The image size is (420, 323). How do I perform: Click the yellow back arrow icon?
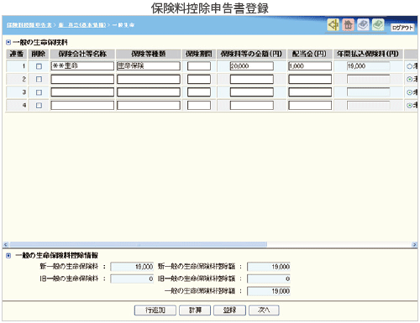pyautogui.click(x=333, y=25)
